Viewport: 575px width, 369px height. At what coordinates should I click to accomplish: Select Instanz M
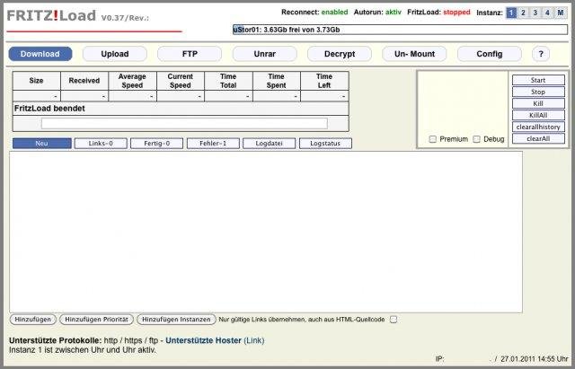click(x=560, y=13)
